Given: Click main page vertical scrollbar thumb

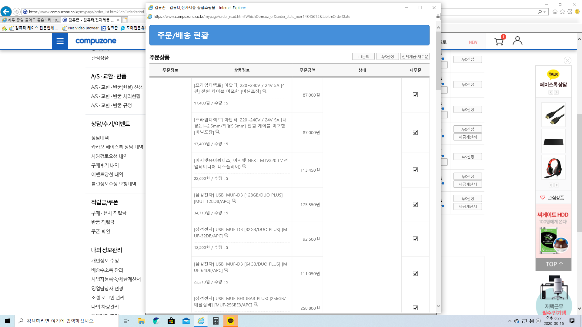Looking at the screenshot, I should (579, 173).
